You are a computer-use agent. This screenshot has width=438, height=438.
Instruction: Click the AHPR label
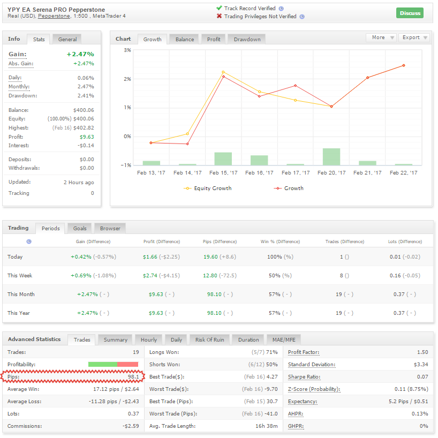tap(296, 414)
